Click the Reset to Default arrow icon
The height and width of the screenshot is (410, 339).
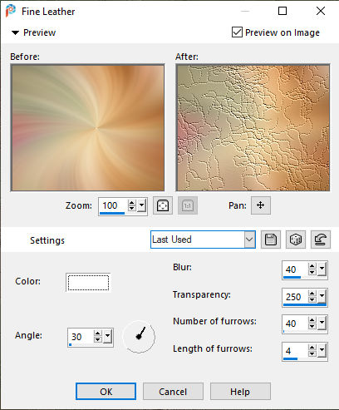click(x=321, y=240)
